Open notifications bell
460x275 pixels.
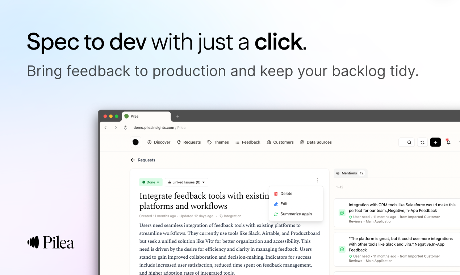tap(448, 142)
